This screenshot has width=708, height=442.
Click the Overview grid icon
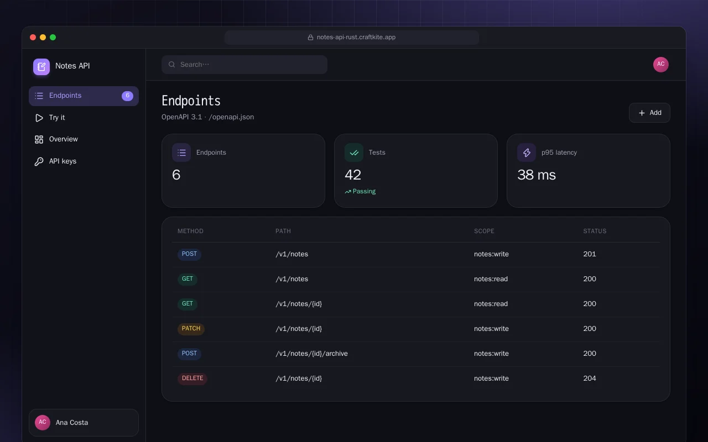pos(39,139)
